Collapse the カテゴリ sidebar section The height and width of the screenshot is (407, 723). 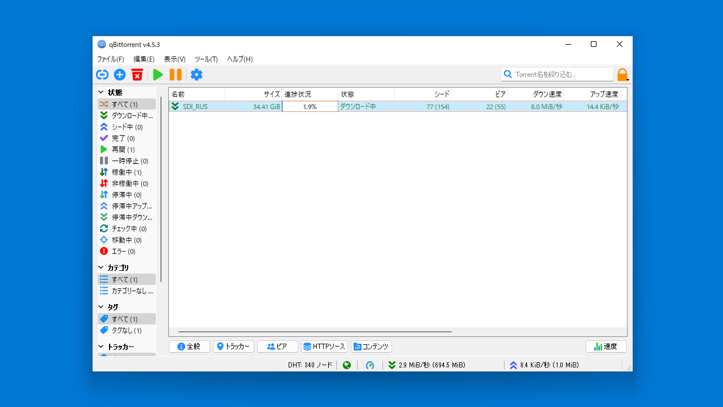click(101, 267)
